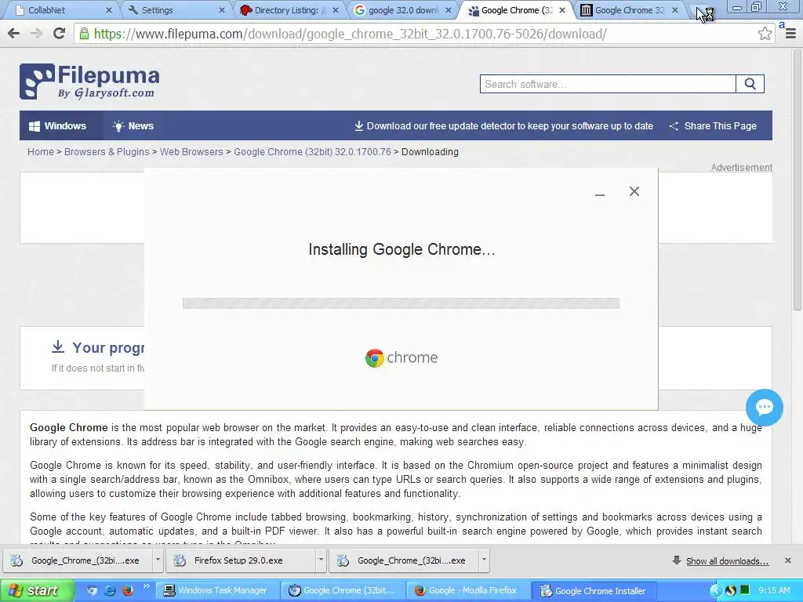Click the search magnifier button
The height and width of the screenshot is (602, 803).
pyautogui.click(x=750, y=84)
